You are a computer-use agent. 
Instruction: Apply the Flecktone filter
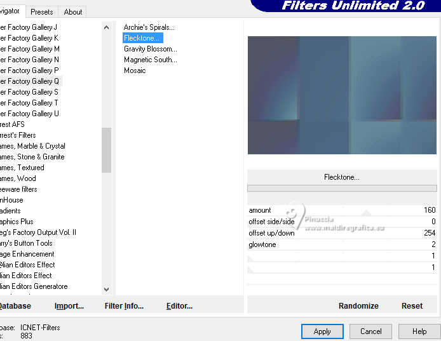tap(322, 331)
